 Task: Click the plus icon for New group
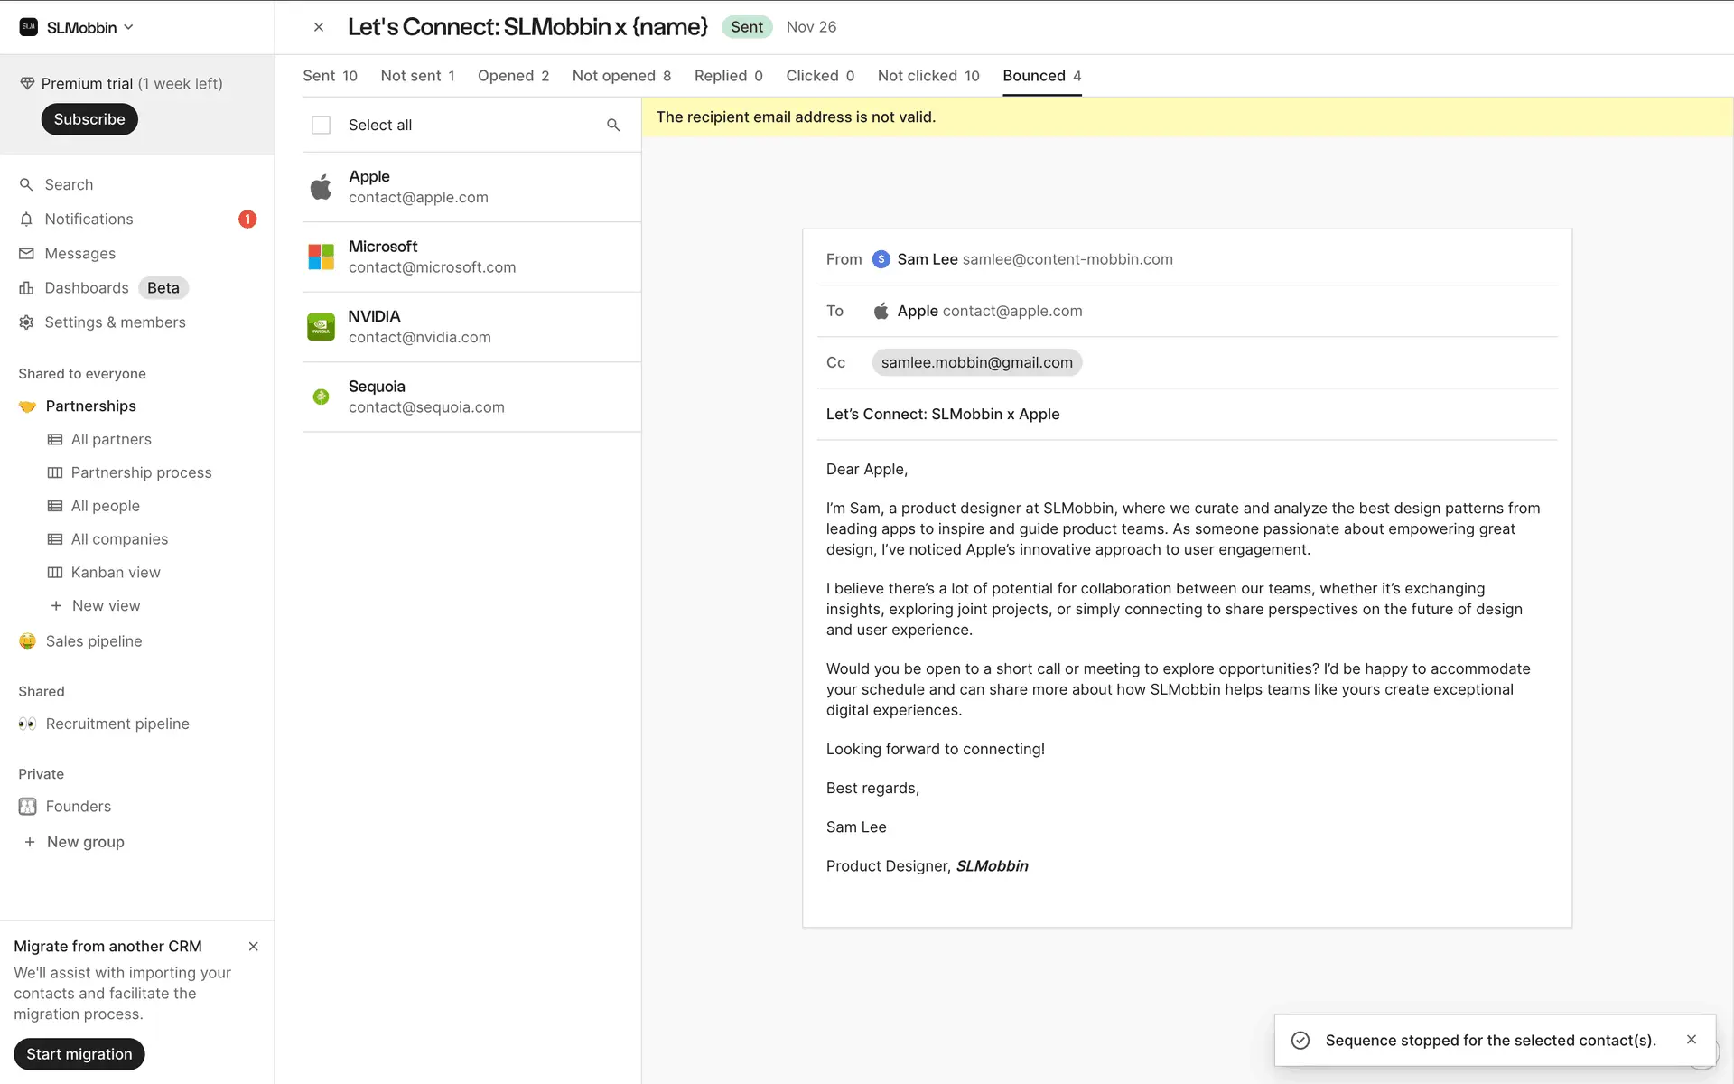tap(30, 842)
